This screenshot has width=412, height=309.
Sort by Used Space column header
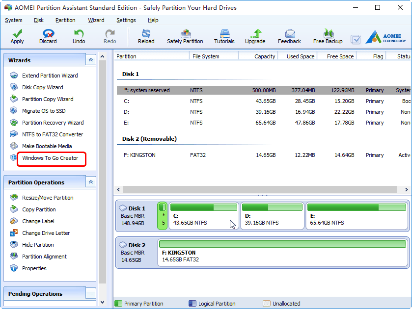tap(298, 56)
